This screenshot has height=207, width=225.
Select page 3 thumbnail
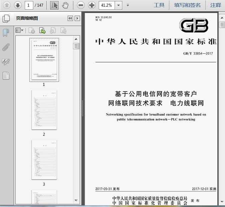[44, 160]
